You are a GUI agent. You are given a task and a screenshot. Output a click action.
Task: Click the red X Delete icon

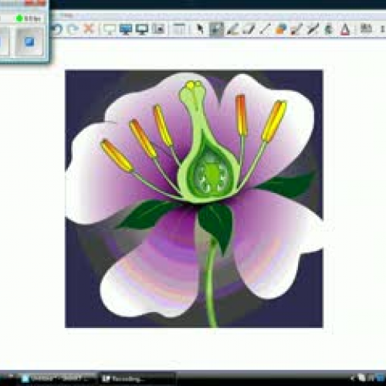point(89,29)
